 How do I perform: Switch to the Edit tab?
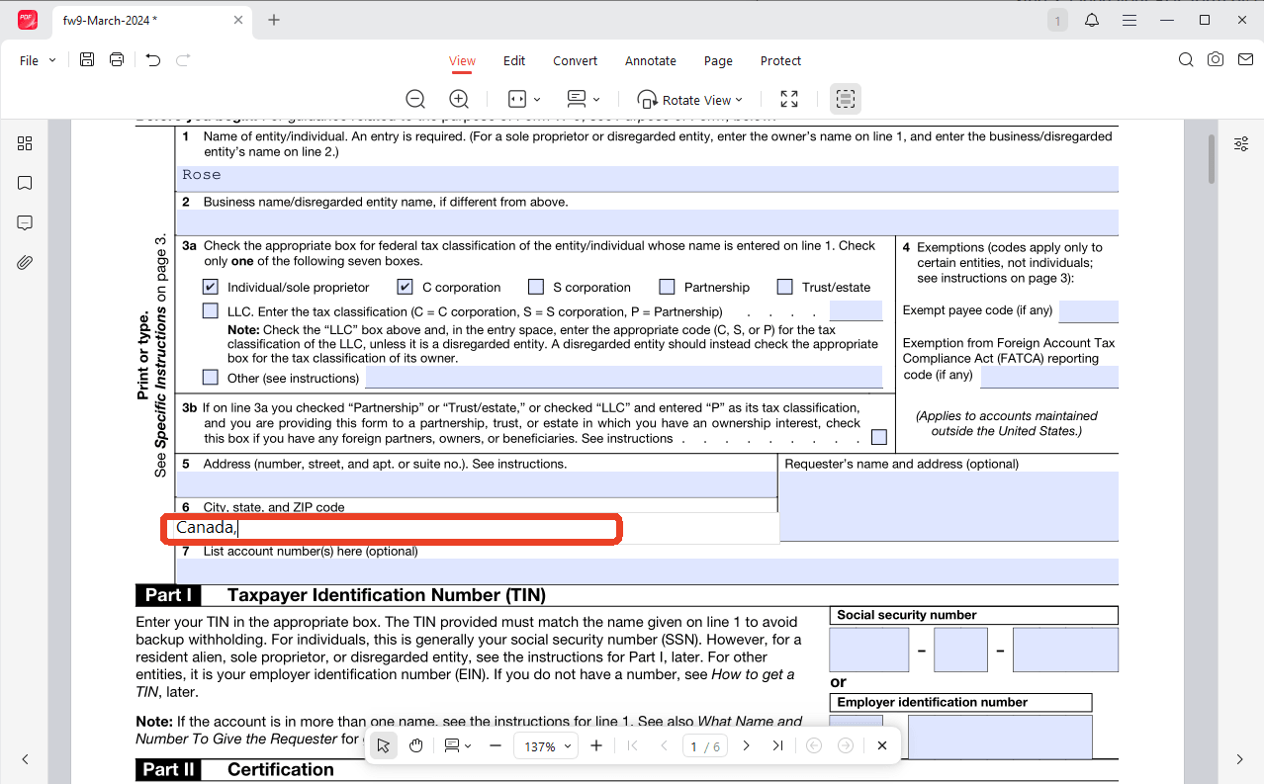coord(514,60)
